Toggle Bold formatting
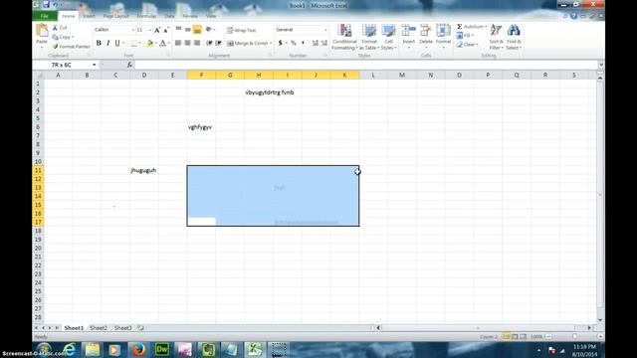The image size is (637, 358). pos(99,43)
